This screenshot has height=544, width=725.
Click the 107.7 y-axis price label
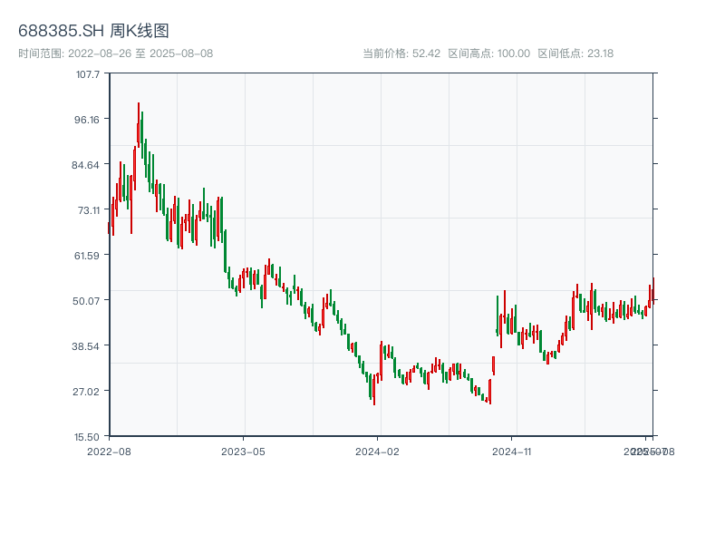88,73
